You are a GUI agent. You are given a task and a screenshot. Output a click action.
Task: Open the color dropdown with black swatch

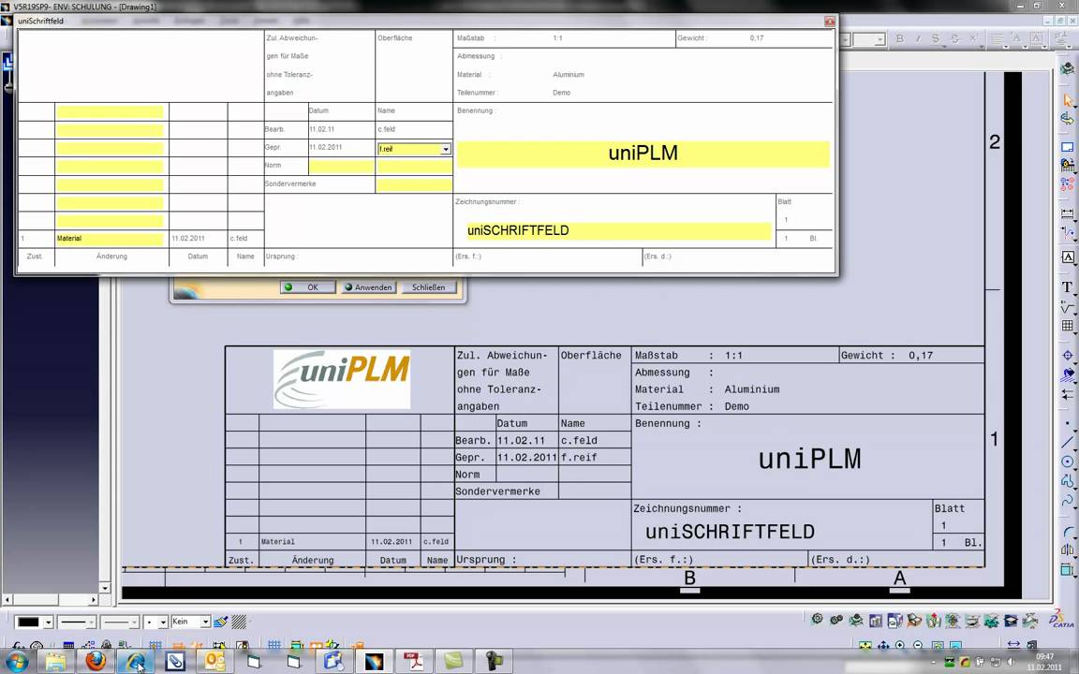click(48, 623)
